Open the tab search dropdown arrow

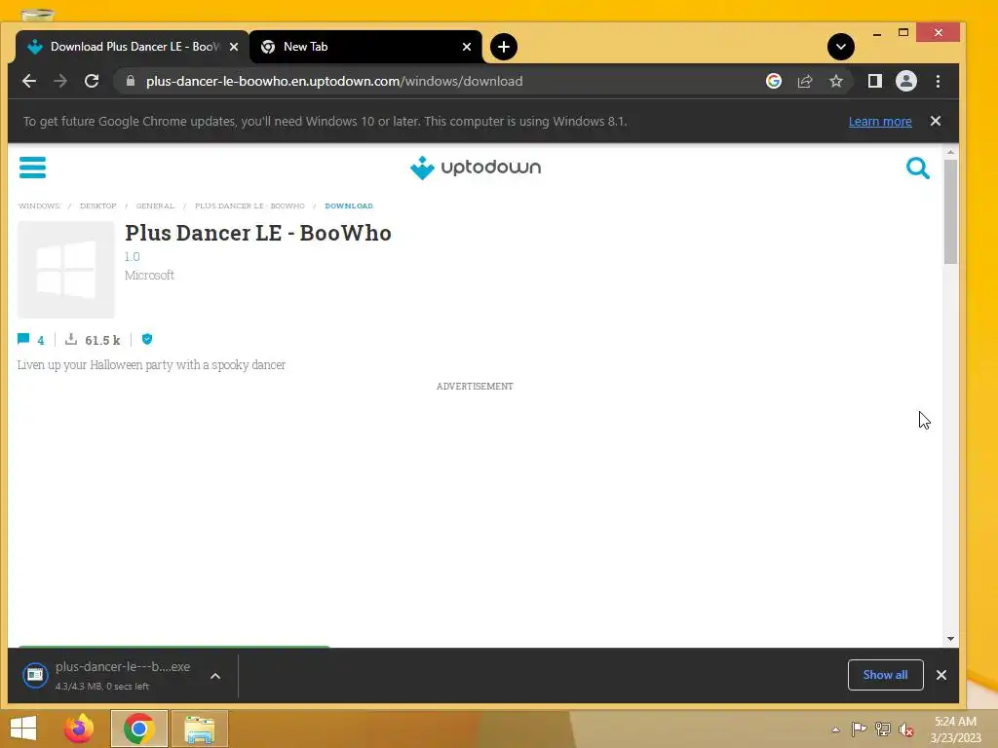pos(841,47)
